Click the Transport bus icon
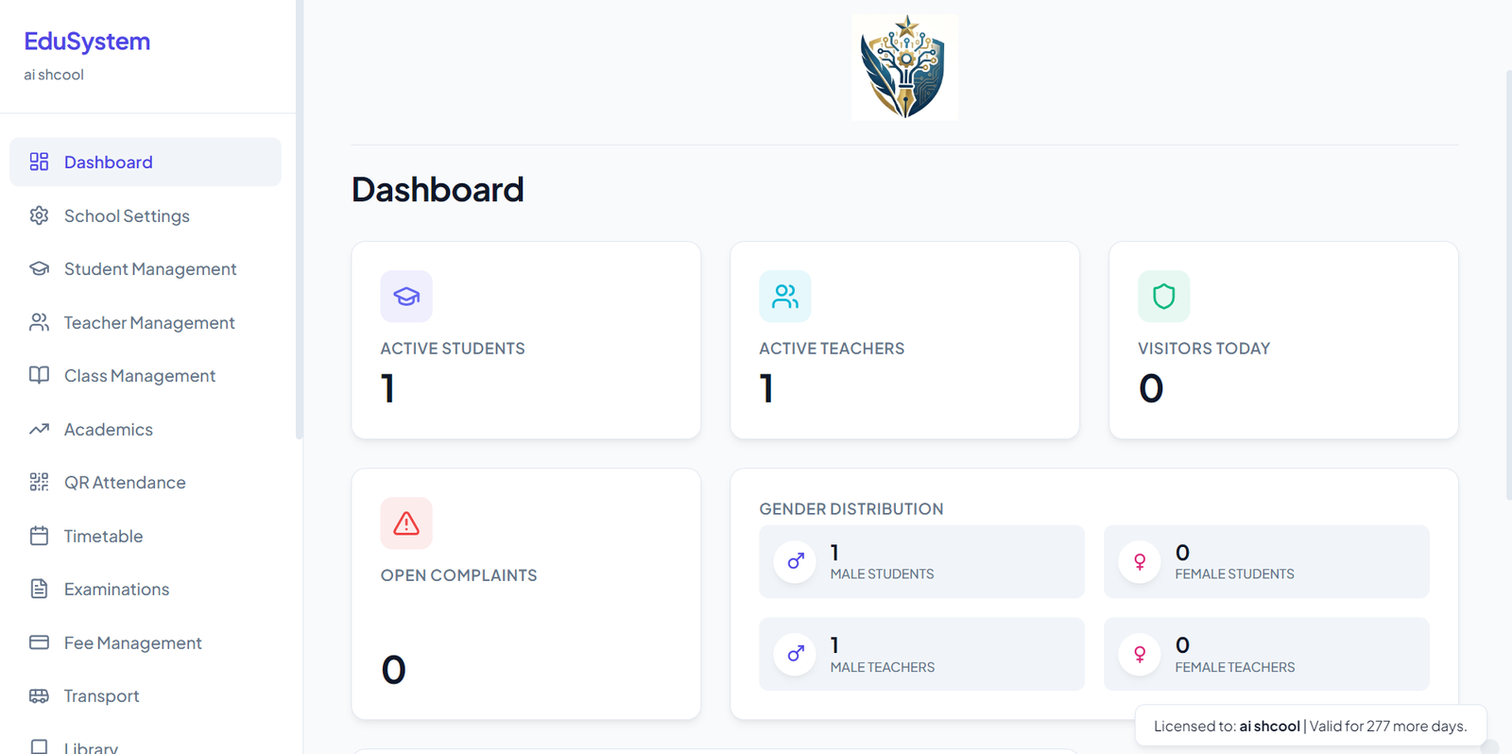The width and height of the screenshot is (1512, 754). click(39, 695)
